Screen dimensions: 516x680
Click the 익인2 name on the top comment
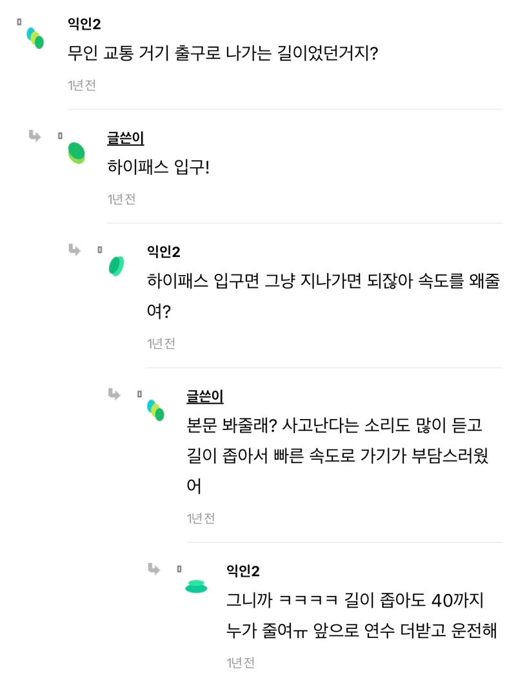tap(84, 23)
